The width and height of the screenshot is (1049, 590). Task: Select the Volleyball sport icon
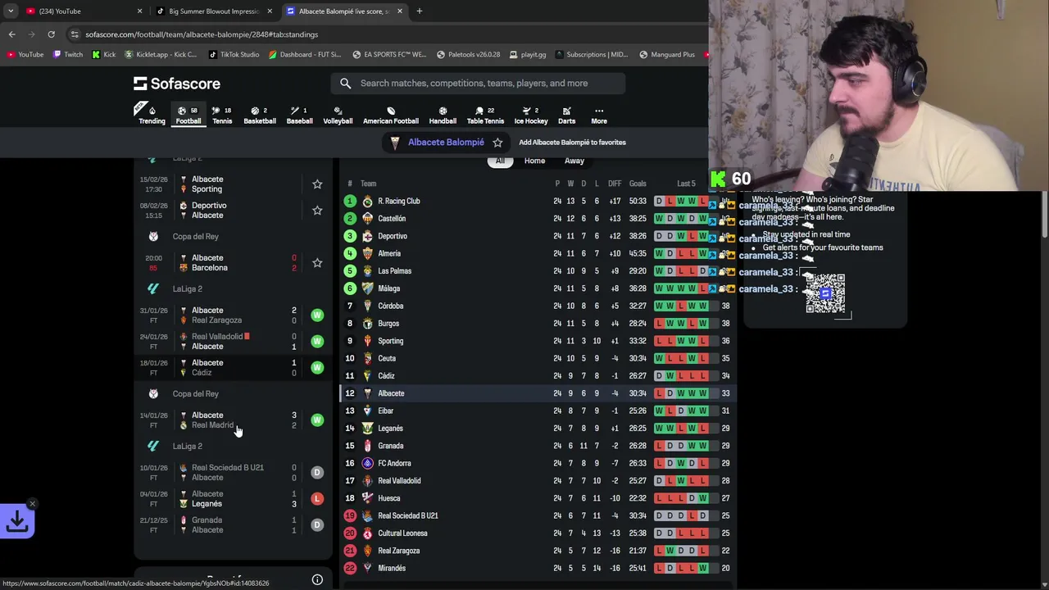338,115
